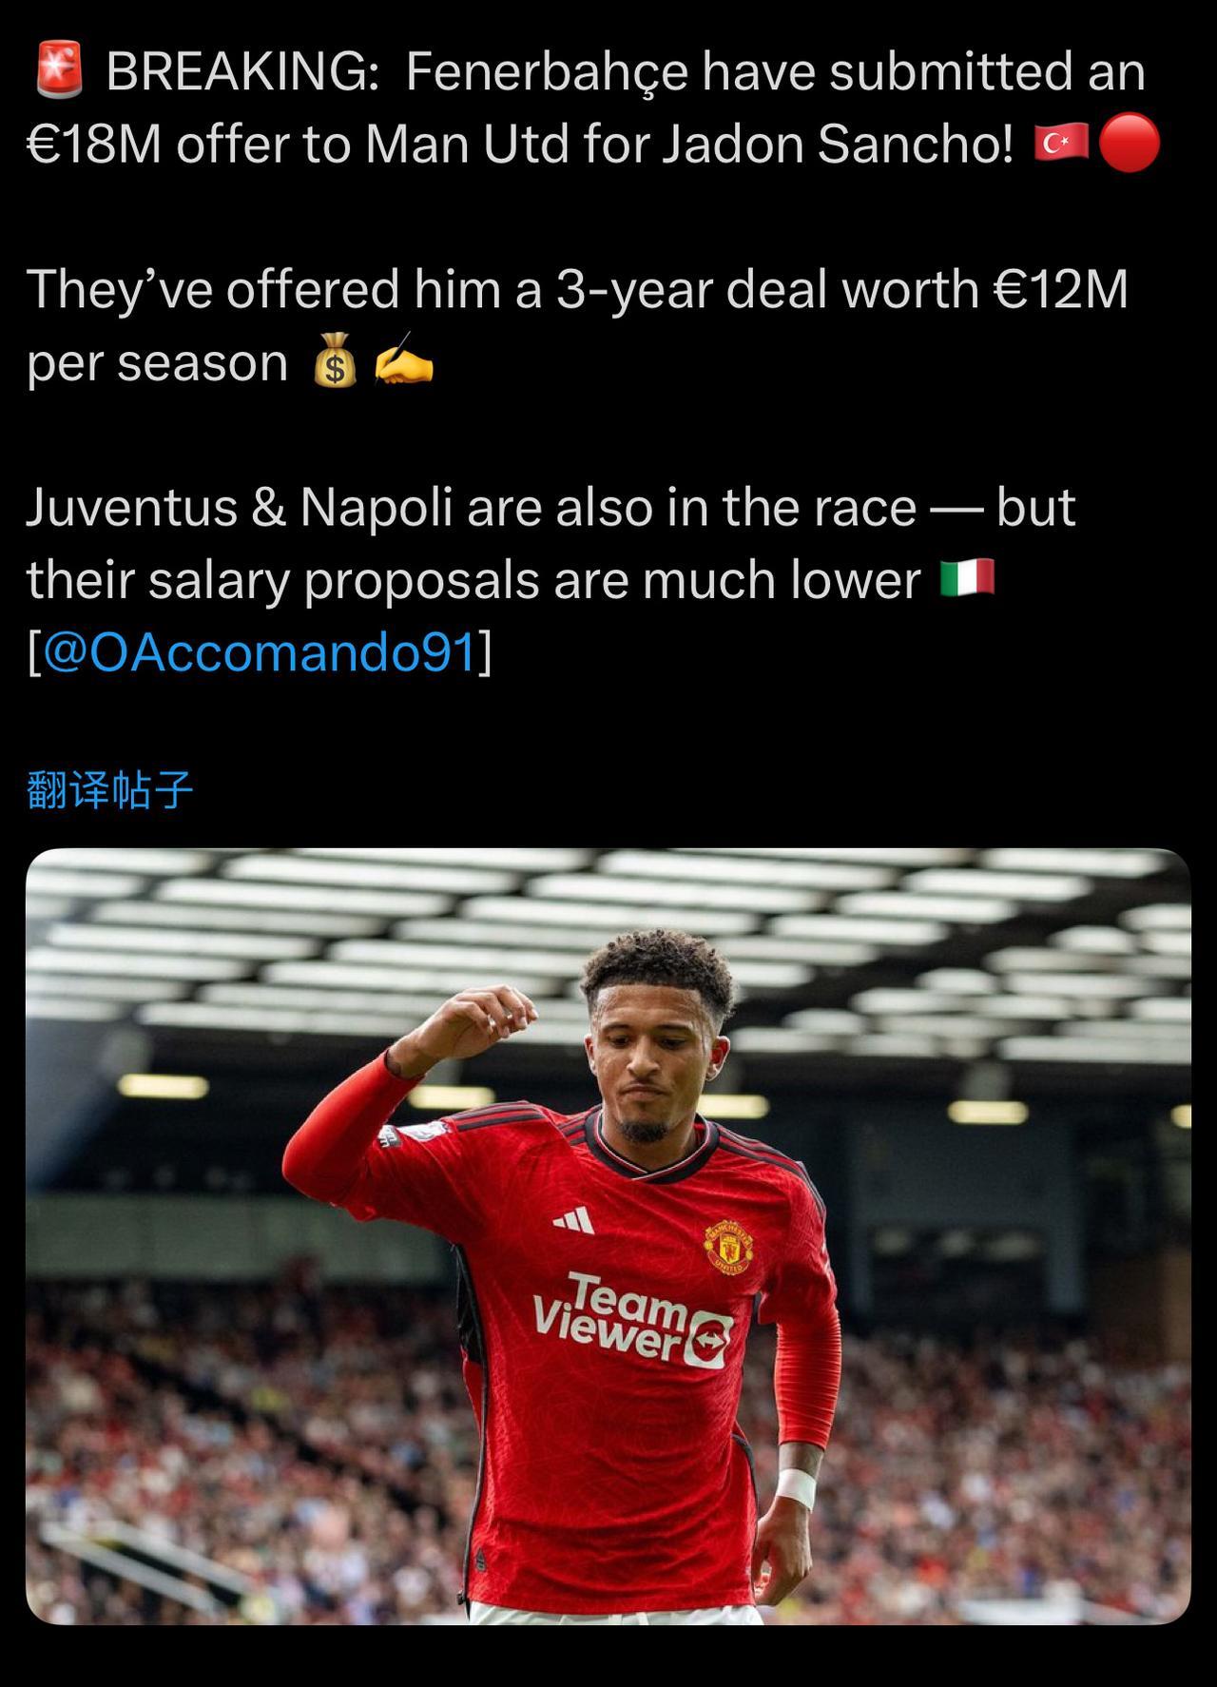Click the €12M salary figure

point(1060,289)
